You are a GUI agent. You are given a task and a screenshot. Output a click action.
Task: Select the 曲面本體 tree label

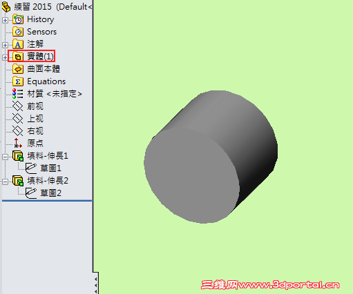click(x=44, y=69)
